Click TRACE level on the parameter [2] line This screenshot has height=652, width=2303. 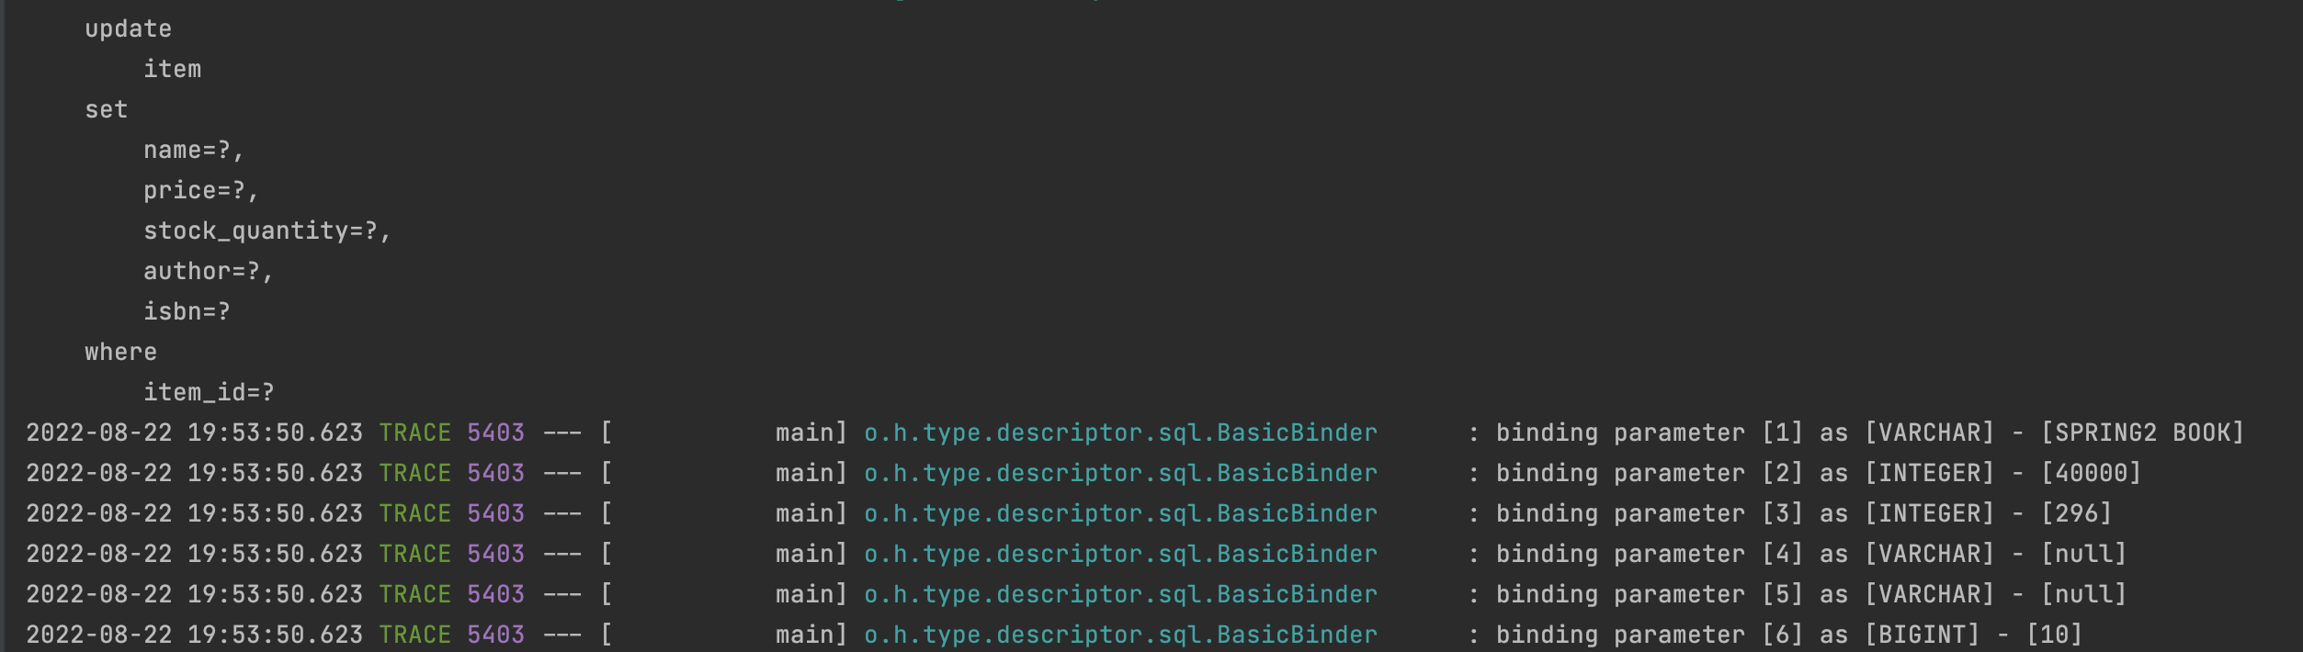(x=414, y=474)
